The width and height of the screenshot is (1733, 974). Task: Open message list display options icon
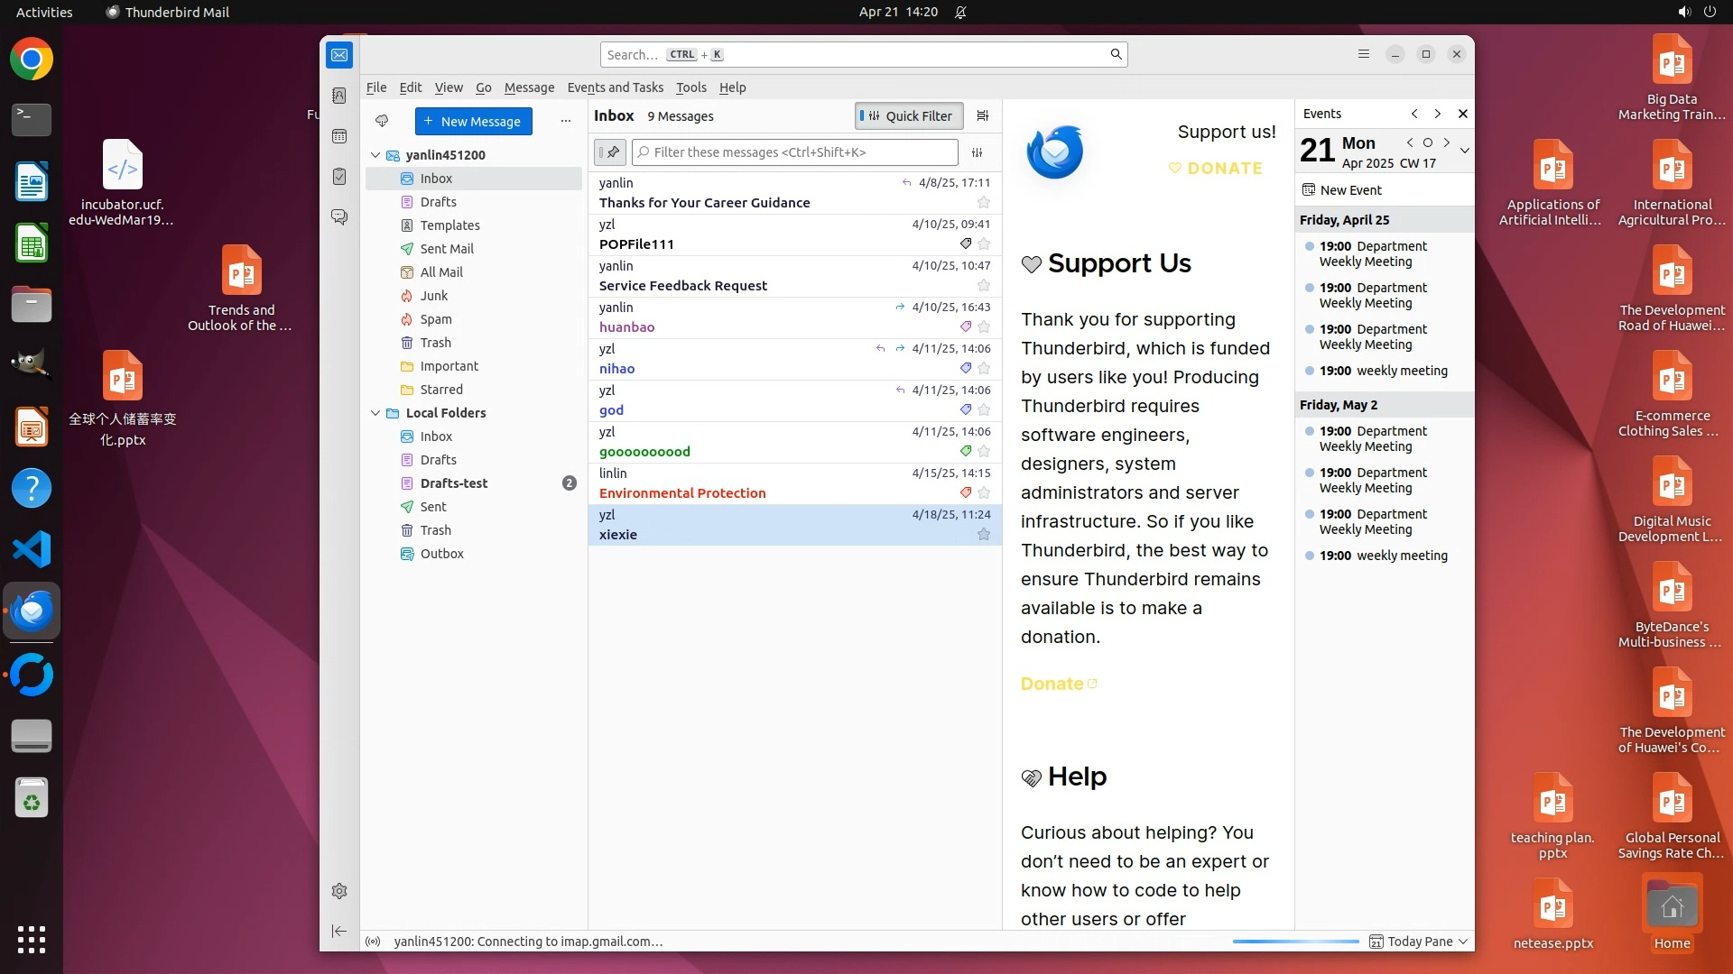[x=983, y=115]
